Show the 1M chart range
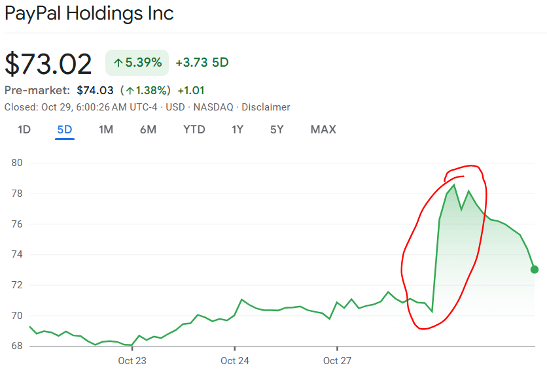Screen dimensions: 547x372 tap(106, 129)
